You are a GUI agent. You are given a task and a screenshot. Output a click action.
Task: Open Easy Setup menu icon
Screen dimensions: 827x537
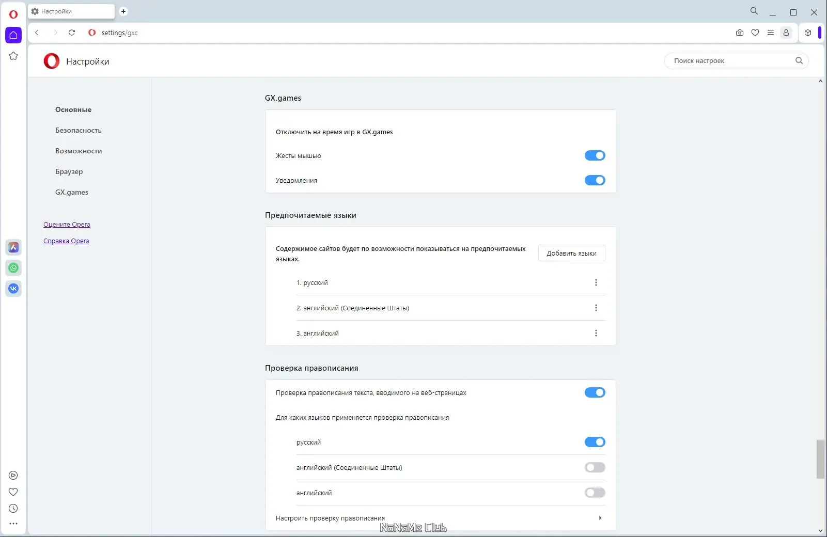point(771,33)
